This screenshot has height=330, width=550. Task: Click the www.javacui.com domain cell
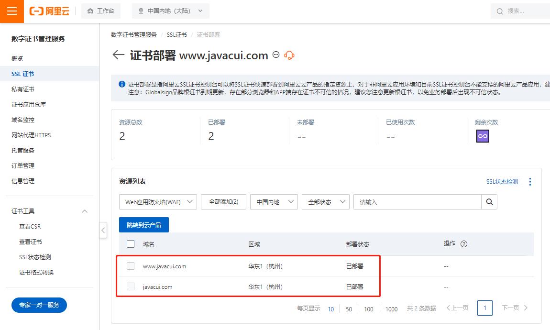click(165, 266)
